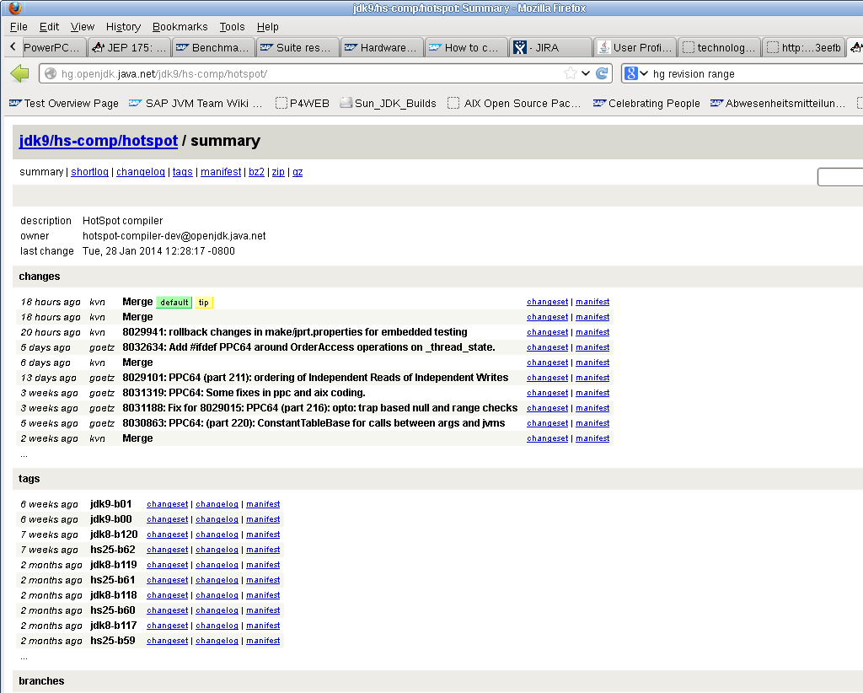Open the Sun_JDK_Builds bookmark
The width and height of the screenshot is (863, 693).
pyautogui.click(x=388, y=104)
